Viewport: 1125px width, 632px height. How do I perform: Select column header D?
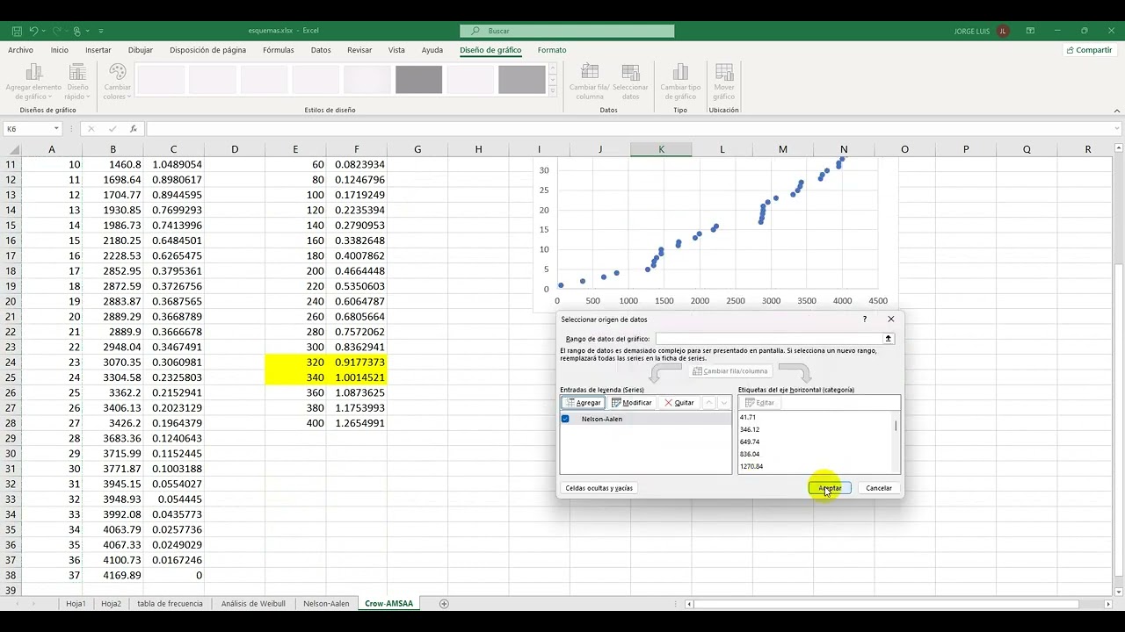pos(235,149)
